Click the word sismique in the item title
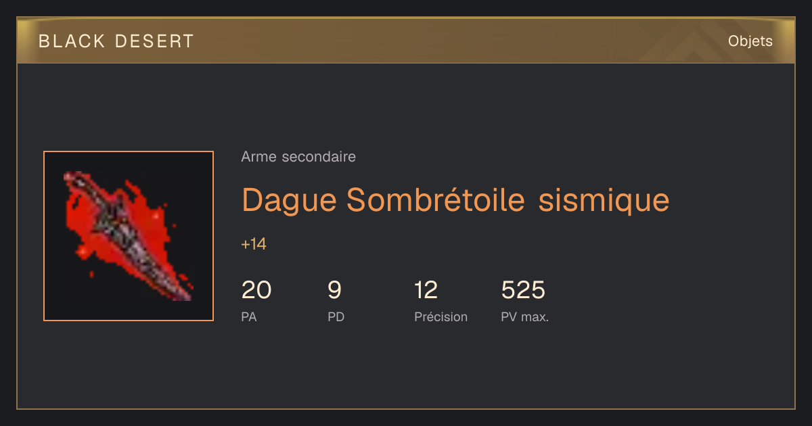 click(x=604, y=201)
